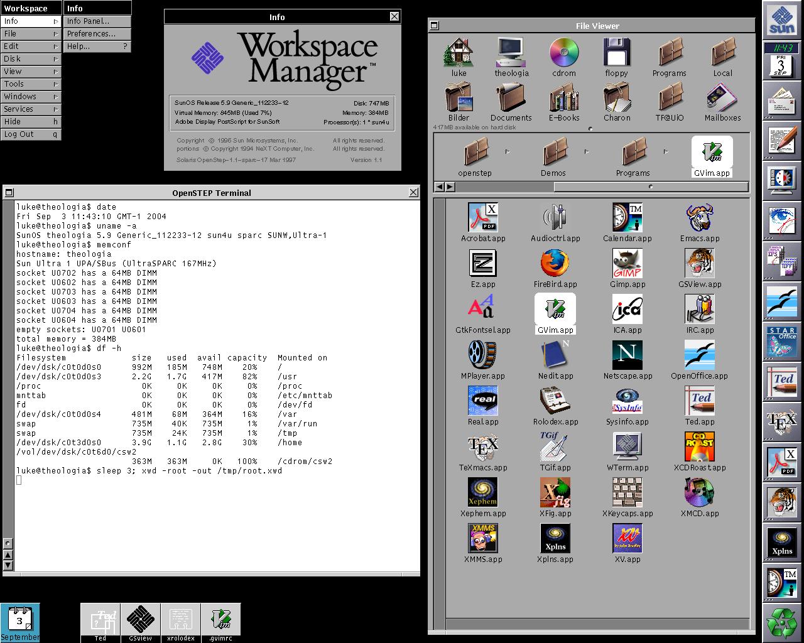Select the MPlayer.app icon
The height and width of the screenshot is (643, 804).
point(482,355)
